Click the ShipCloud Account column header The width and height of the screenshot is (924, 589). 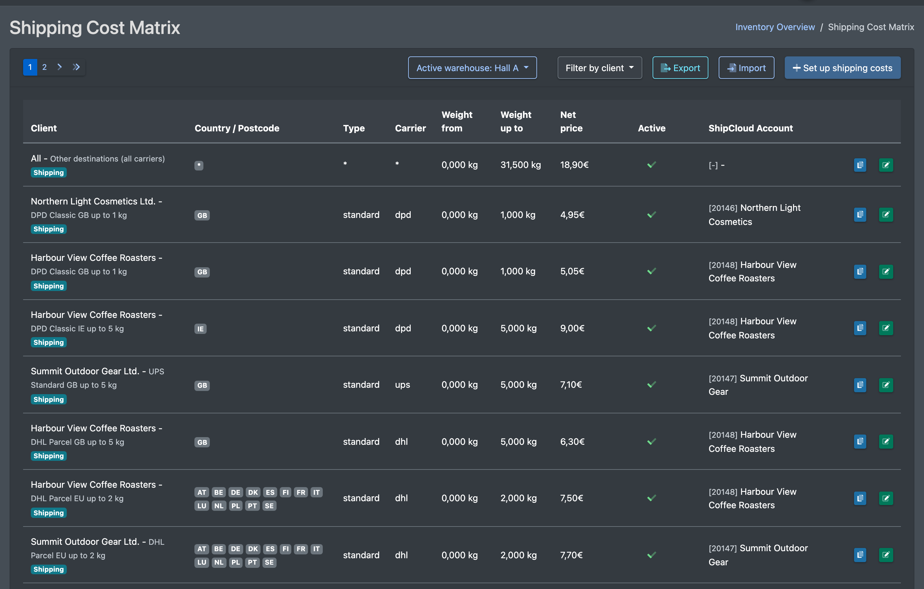click(750, 128)
